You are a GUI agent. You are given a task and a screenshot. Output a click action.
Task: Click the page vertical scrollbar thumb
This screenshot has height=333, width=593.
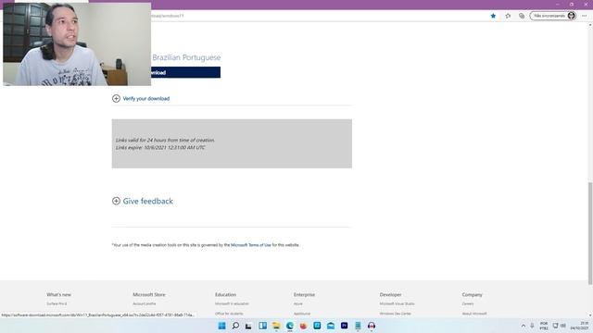point(590,233)
